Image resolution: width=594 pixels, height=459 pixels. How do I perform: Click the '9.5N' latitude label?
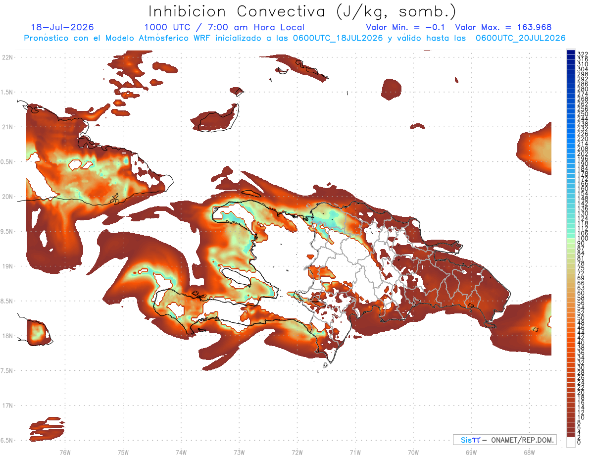(x=7, y=231)
